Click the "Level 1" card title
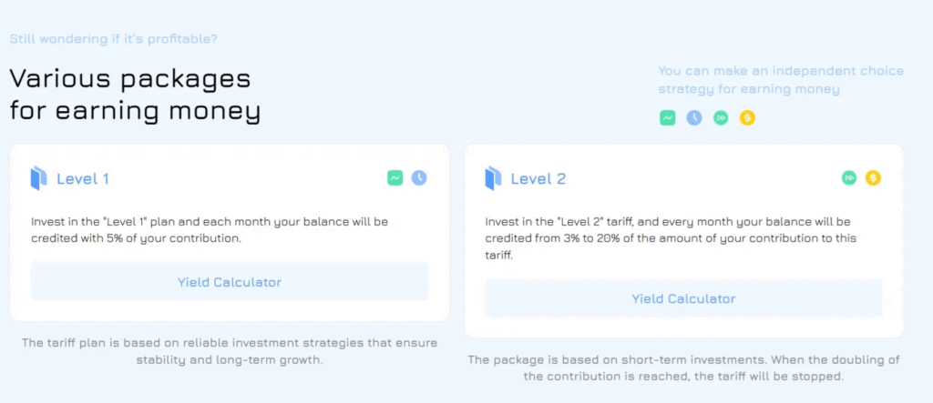Screen dimensions: 933x403 click(x=83, y=179)
